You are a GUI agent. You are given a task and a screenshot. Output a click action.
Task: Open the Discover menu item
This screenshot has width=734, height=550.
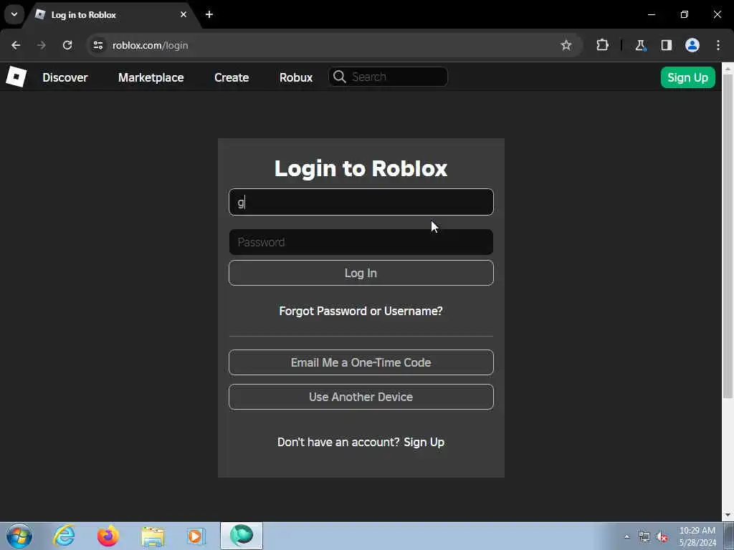tap(65, 77)
